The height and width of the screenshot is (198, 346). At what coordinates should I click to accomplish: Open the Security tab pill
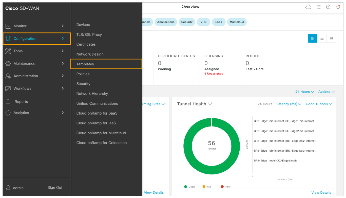[x=187, y=22]
